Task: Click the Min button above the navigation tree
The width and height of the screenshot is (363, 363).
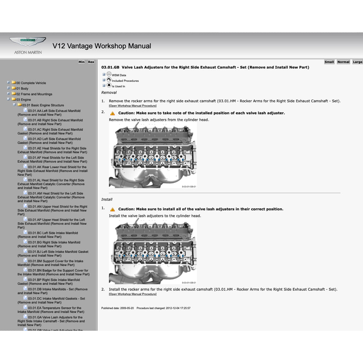Action: 81,62
